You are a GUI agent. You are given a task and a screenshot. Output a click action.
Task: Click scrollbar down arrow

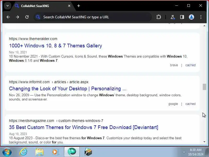pyautogui.click(x=204, y=142)
